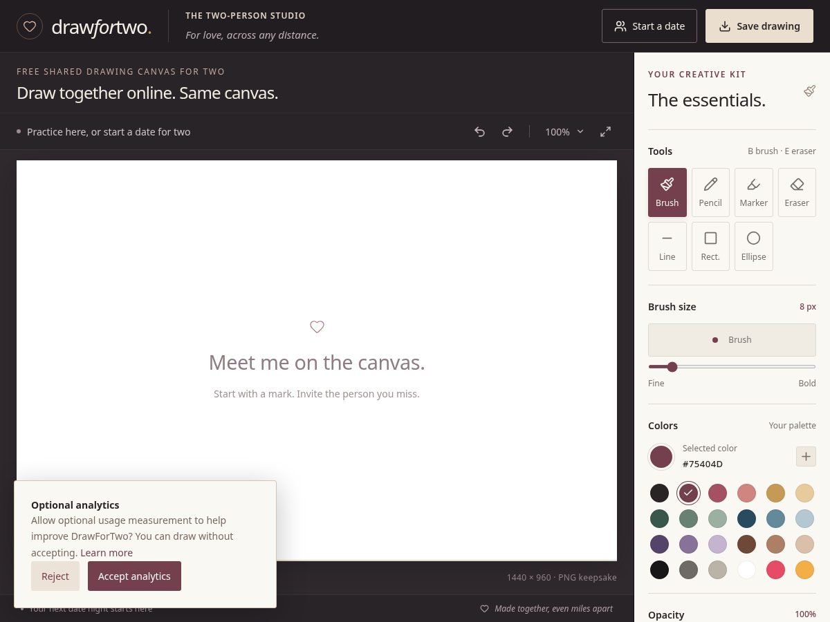
Task: Pick the pale sand swatch in first row
Action: point(804,493)
